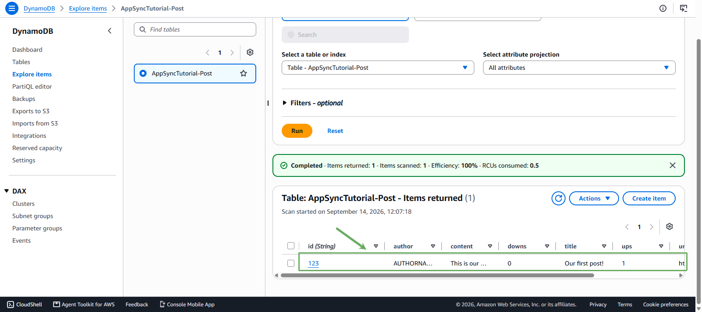Sort items by downs column arrow
Viewport: 702px width, 312px height.
(x=547, y=246)
